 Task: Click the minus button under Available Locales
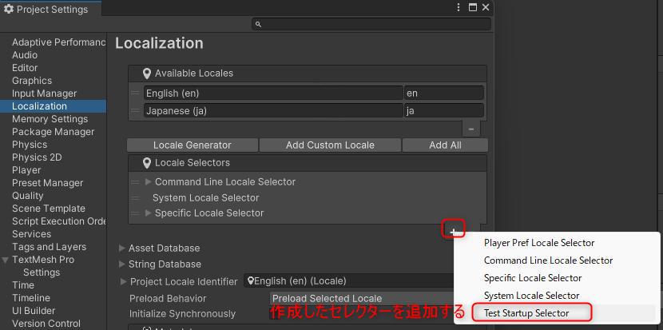[471, 128]
